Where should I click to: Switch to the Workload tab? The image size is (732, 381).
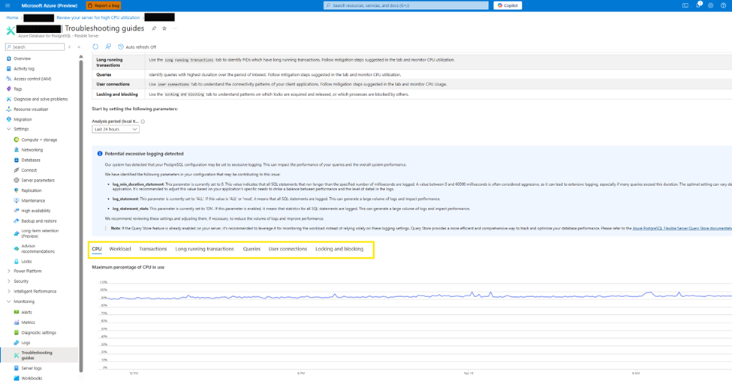coord(120,249)
